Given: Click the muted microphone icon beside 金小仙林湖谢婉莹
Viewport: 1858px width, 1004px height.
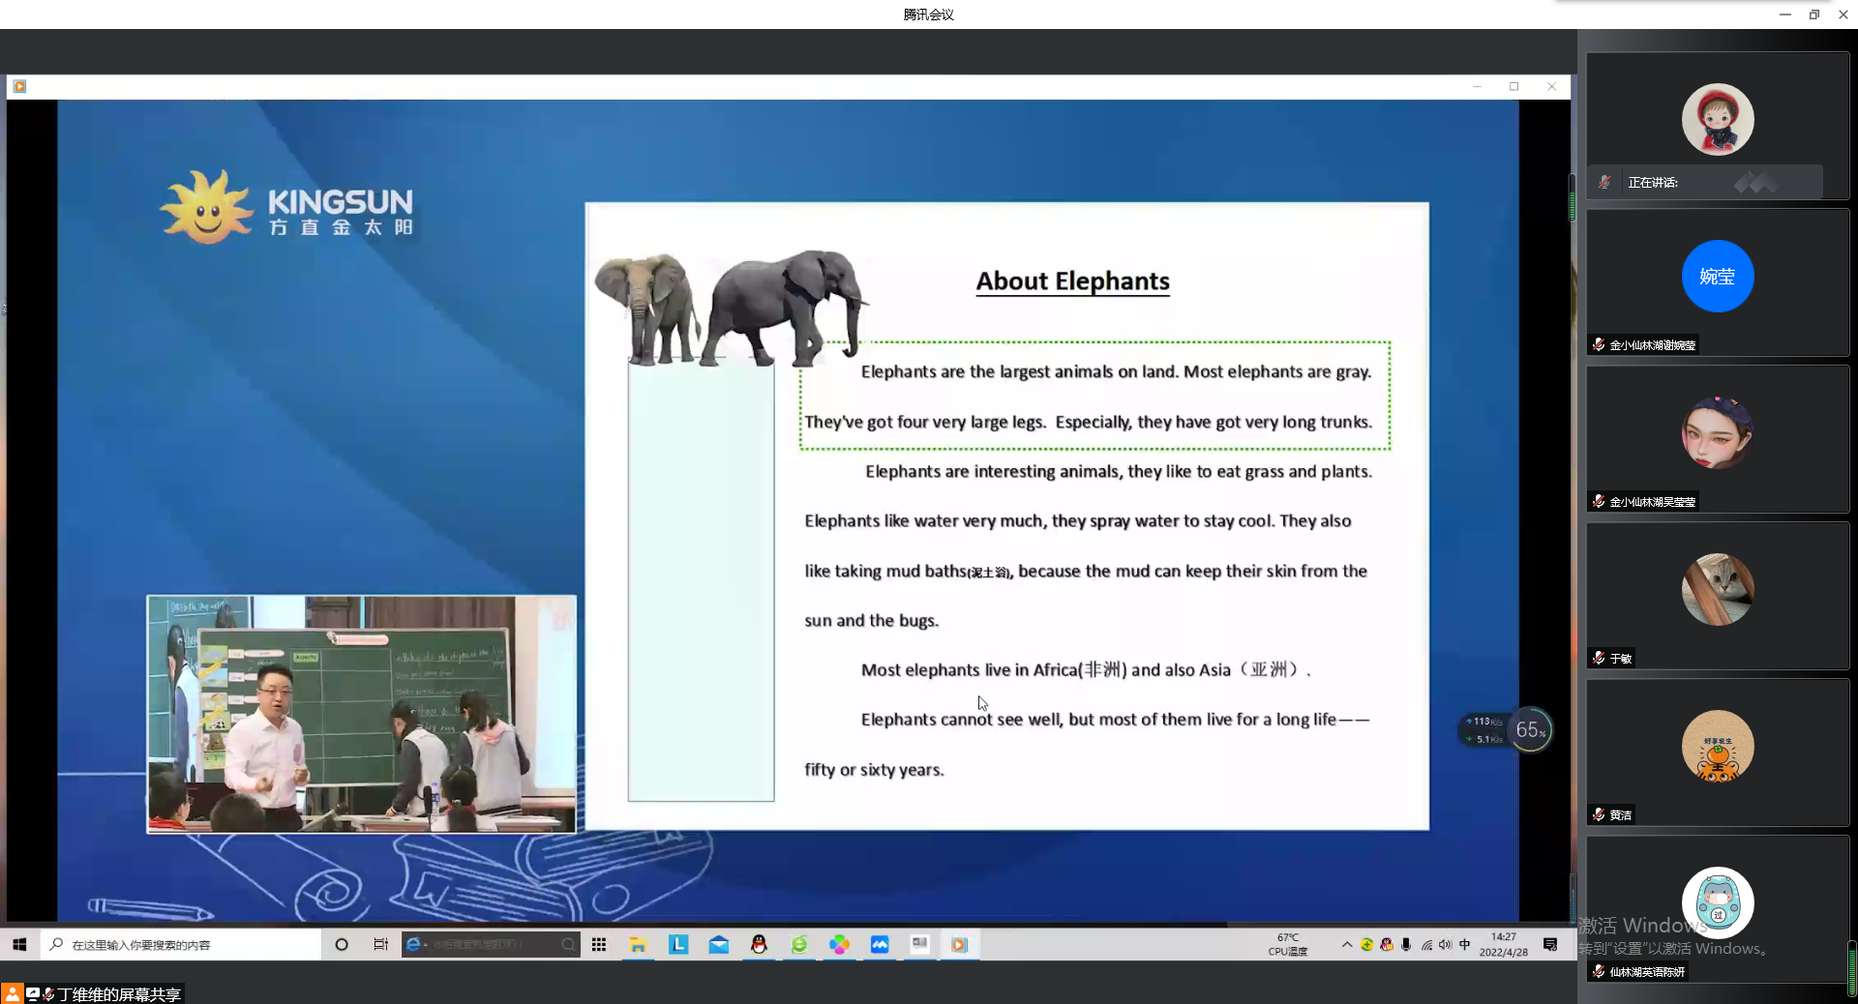Looking at the screenshot, I should [x=1599, y=344].
